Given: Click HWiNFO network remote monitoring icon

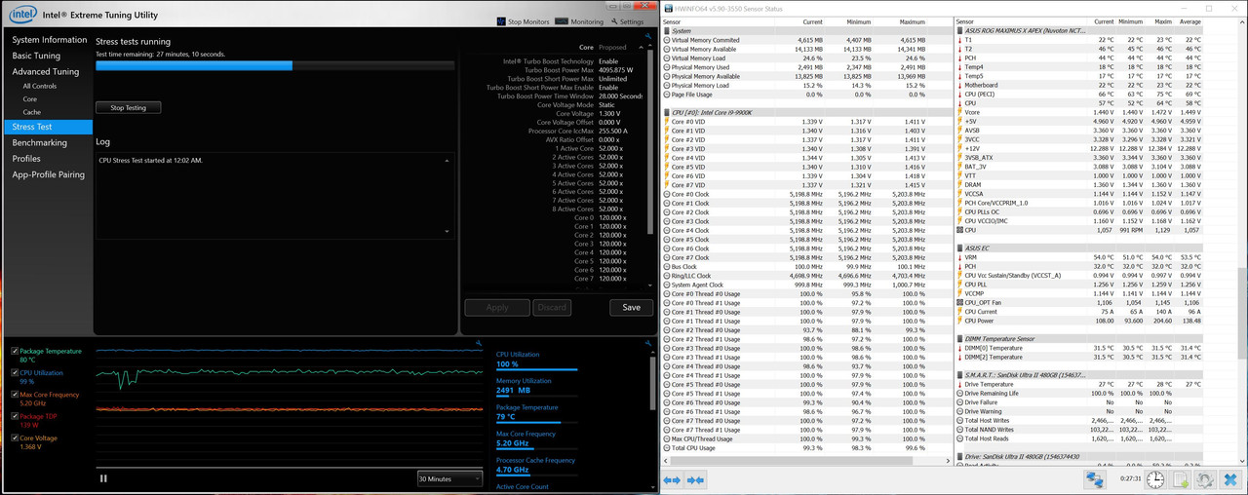Looking at the screenshot, I should point(1095,479).
